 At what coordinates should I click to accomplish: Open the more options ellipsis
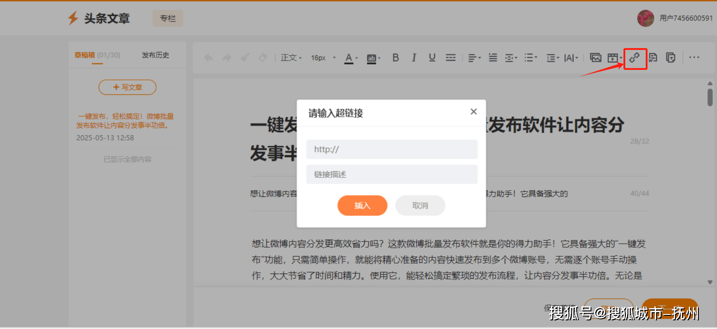[x=694, y=57]
